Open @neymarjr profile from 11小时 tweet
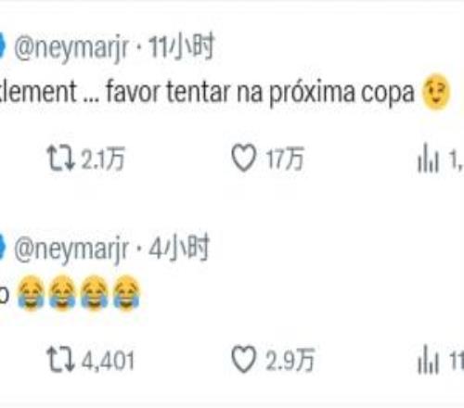 click(x=71, y=47)
